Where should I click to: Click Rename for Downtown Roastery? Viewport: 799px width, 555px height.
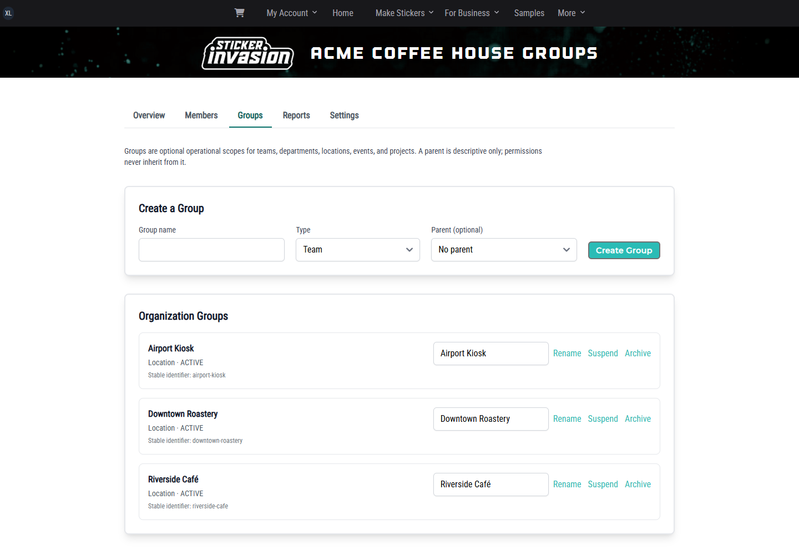click(x=567, y=419)
